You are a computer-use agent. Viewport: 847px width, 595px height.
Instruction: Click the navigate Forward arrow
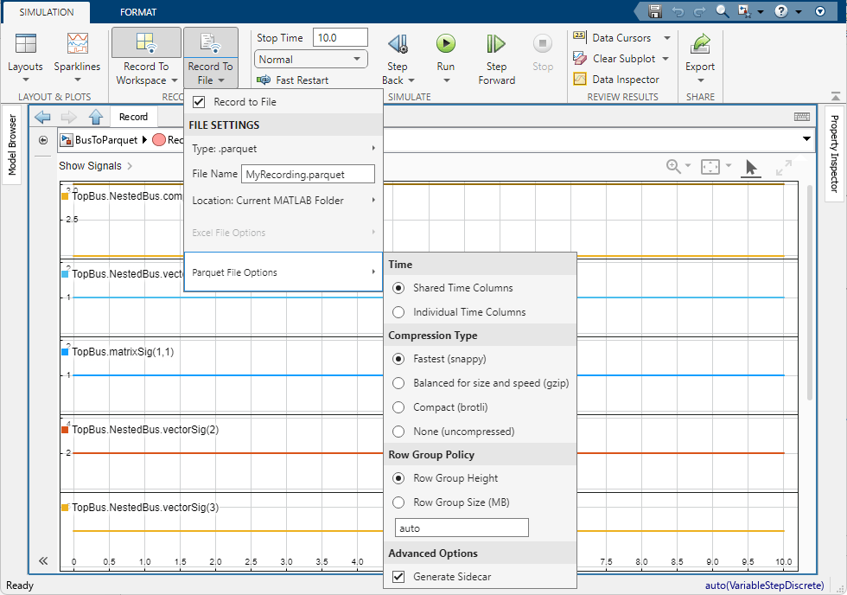tap(68, 117)
